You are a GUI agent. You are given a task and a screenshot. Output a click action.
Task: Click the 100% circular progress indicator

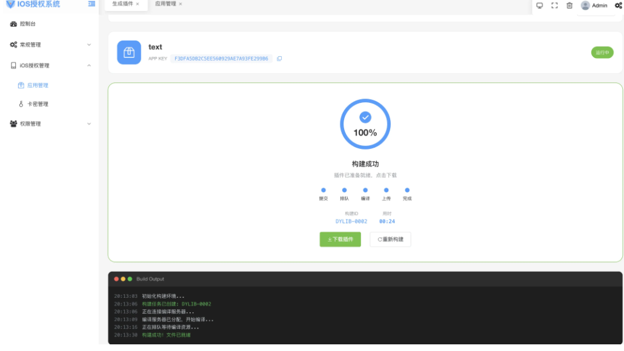[x=365, y=123]
